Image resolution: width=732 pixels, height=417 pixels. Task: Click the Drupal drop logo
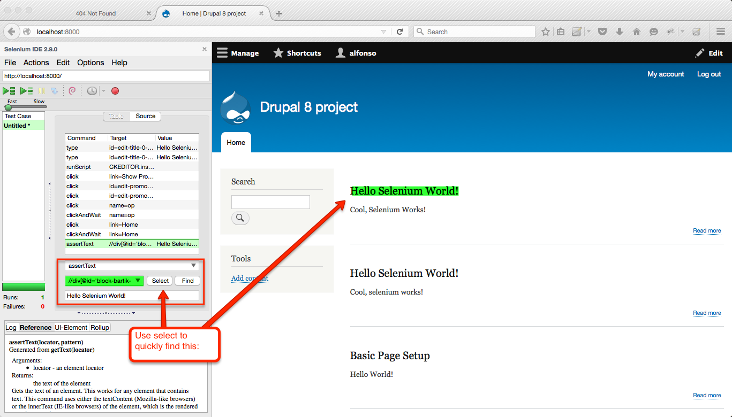coord(236,107)
